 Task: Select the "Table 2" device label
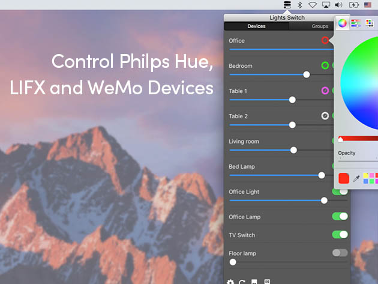tap(238, 116)
